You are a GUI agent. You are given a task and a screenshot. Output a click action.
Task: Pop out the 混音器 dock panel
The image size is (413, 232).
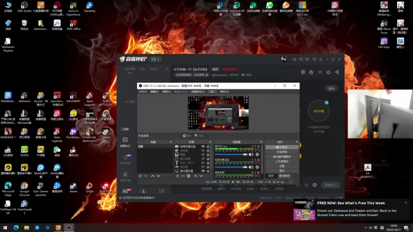click(x=261, y=142)
